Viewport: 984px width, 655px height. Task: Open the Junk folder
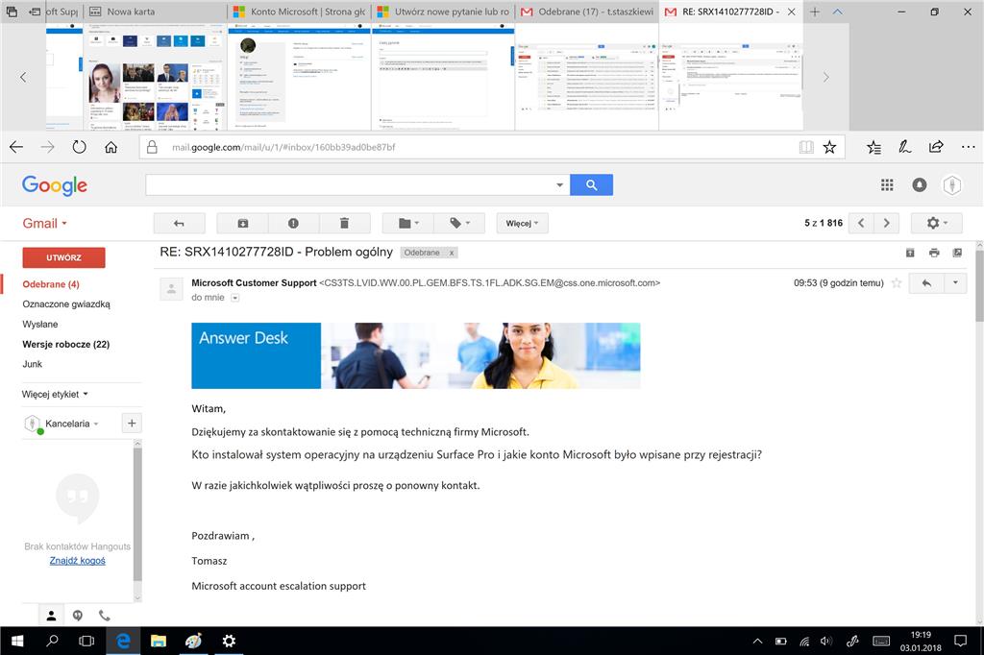click(33, 364)
